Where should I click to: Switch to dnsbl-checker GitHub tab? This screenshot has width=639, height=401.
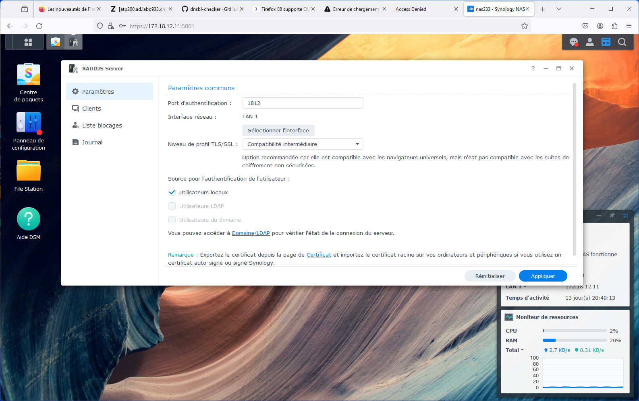(x=212, y=9)
